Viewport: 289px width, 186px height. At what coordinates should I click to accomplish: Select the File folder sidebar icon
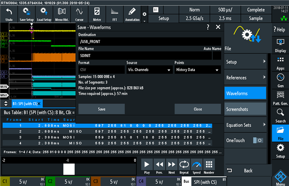tap(280, 133)
